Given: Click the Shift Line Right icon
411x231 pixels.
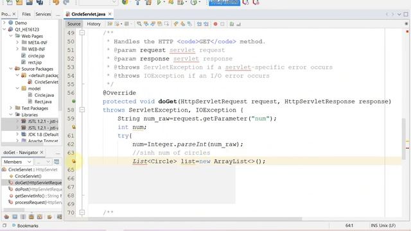Looking at the screenshot, I should coord(206,24).
